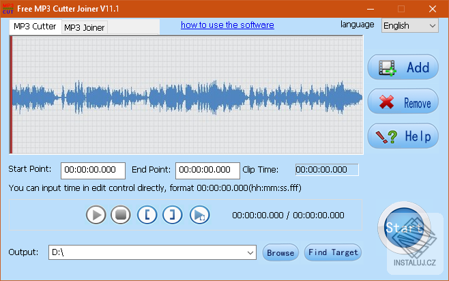The image size is (449, 281).
Task: Click the red playhead marker on waveform
Action: (x=11, y=95)
